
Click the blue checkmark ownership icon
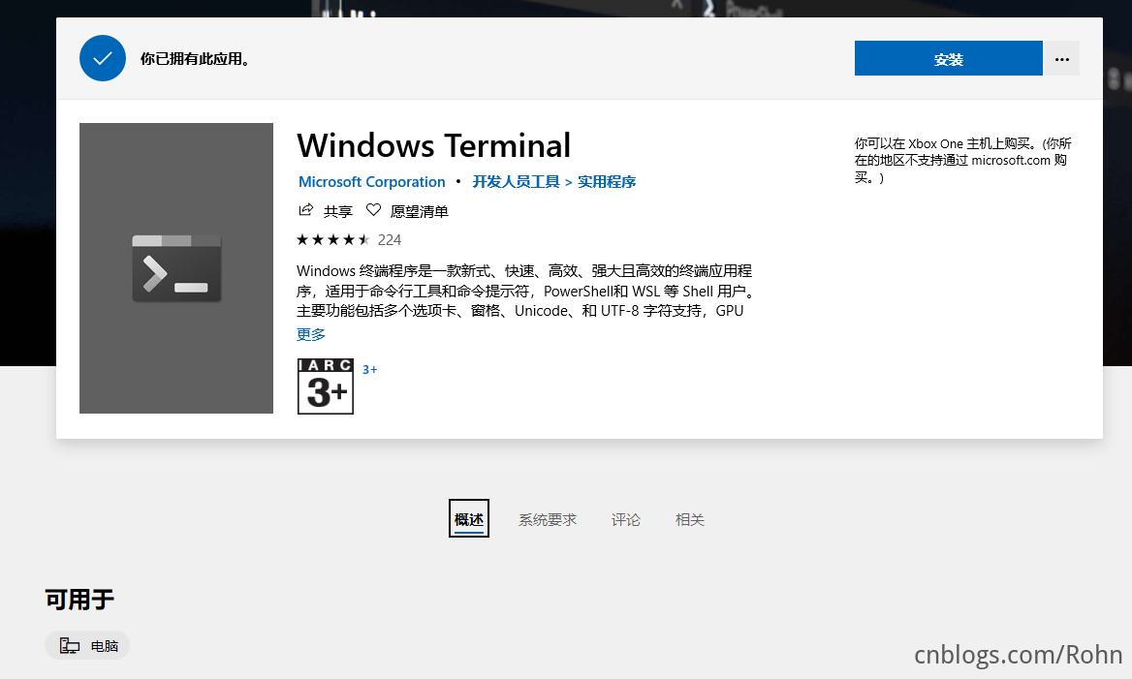pos(103,58)
